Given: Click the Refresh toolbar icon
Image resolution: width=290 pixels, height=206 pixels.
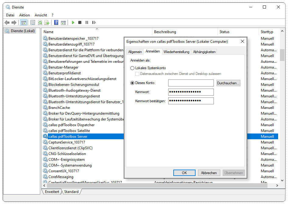Looking at the screenshot, I should click(40, 22).
